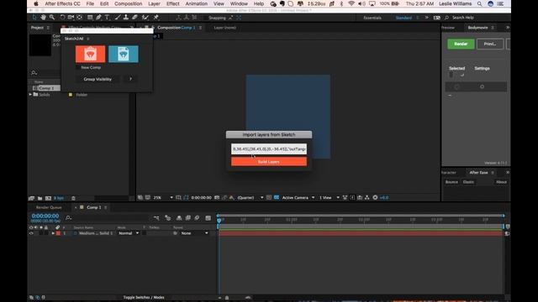Screen dimensions: 538x302
Task: Toggle the Snapping checkbox
Action: coord(205,18)
